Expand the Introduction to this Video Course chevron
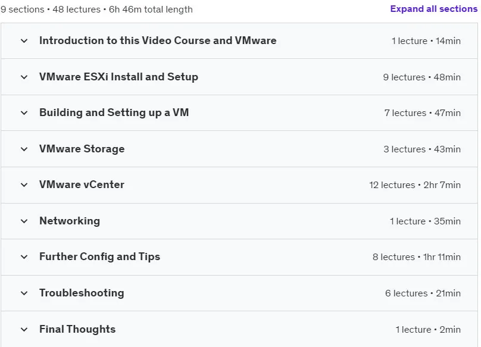 point(24,41)
